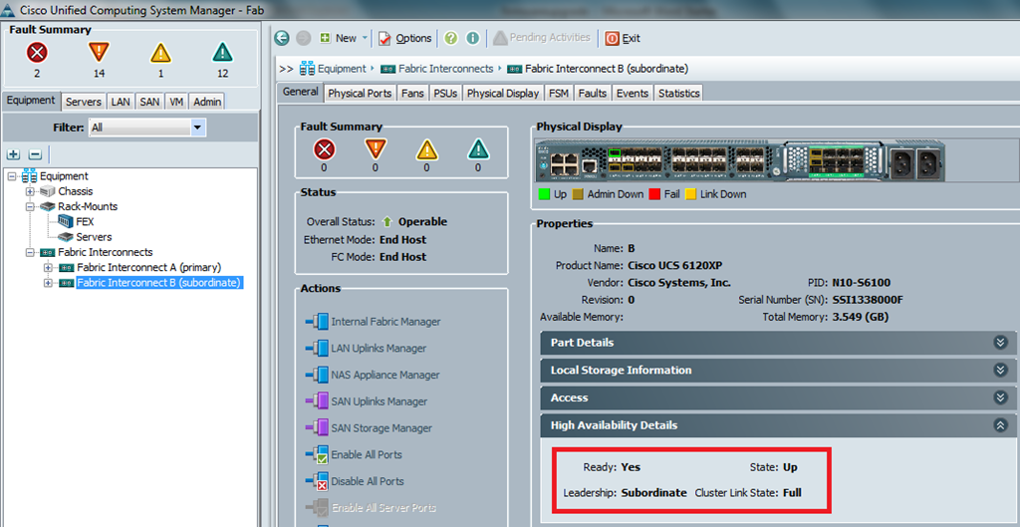Open the PSUs tab
1020x527 pixels.
tap(445, 93)
